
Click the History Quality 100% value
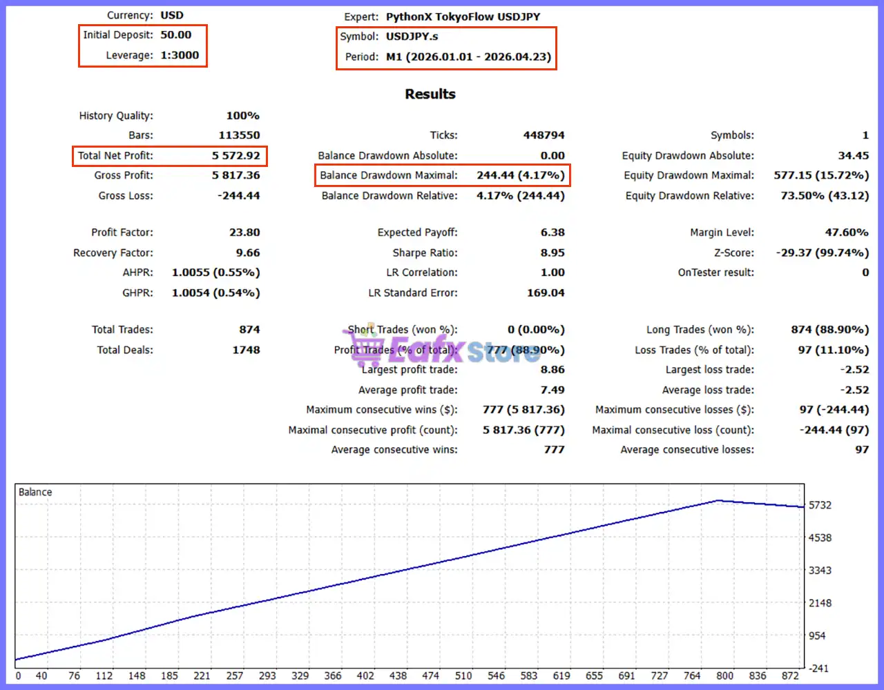242,116
